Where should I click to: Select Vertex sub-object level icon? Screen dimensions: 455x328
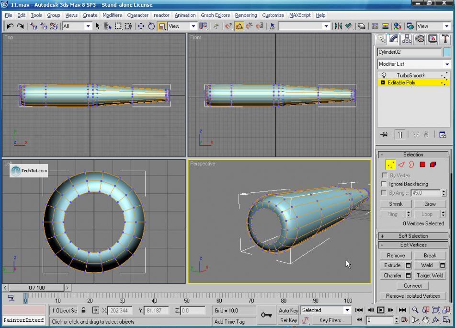coord(390,165)
